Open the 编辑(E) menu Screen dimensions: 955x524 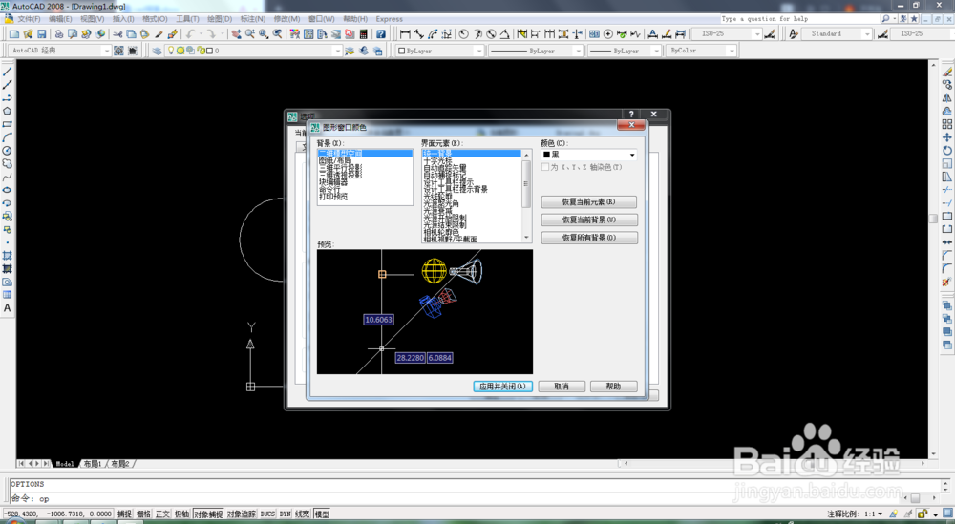59,19
